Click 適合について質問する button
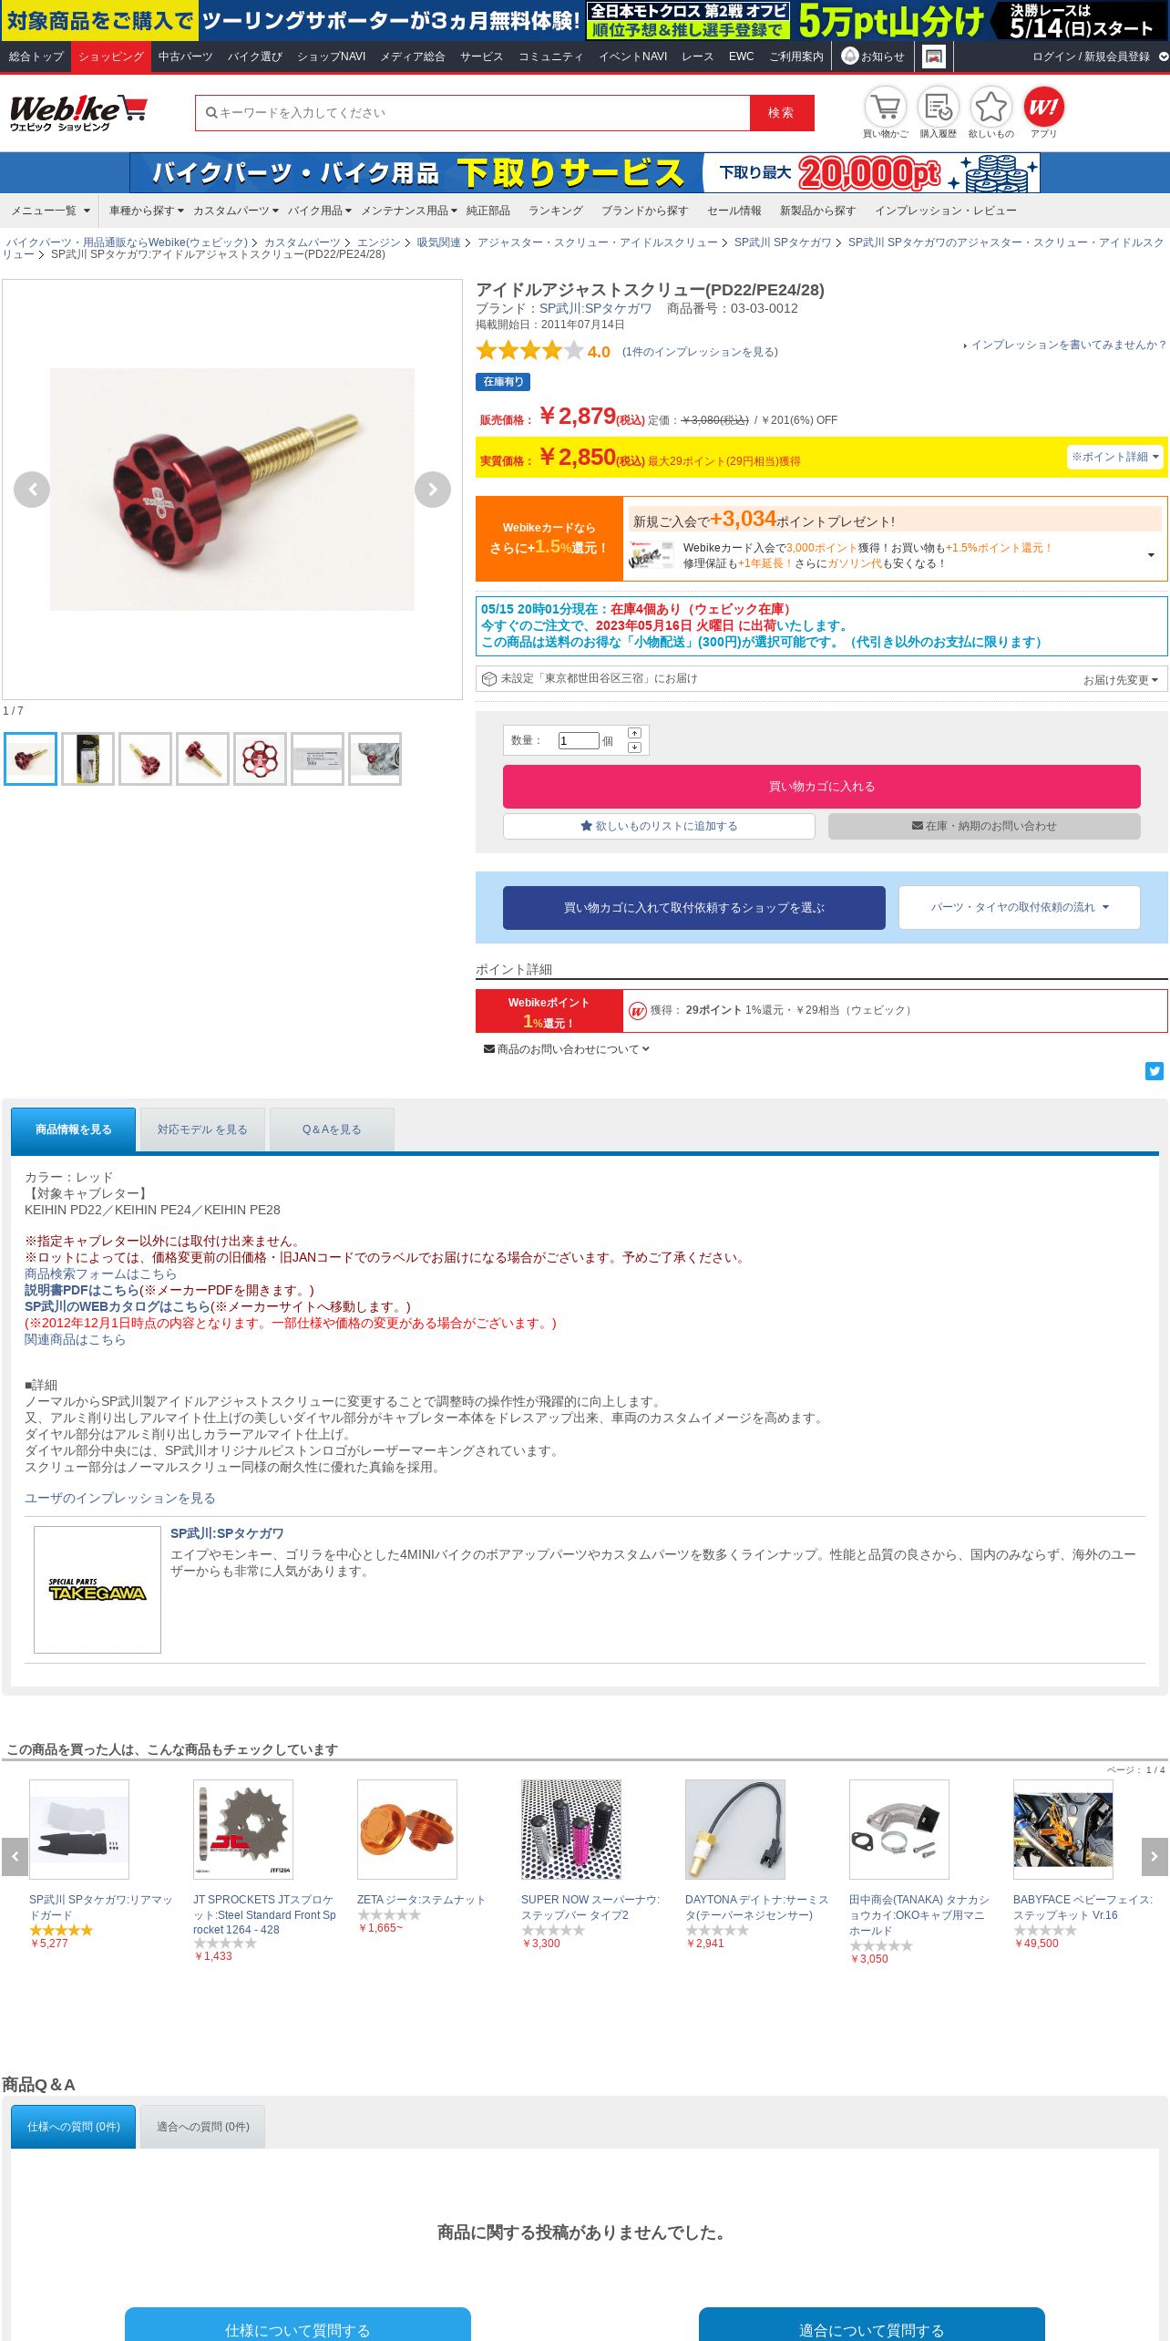This screenshot has width=1170, height=2341. pyautogui.click(x=871, y=2325)
